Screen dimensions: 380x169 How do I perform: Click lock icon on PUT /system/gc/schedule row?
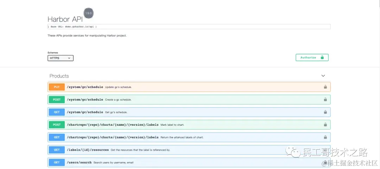point(325,87)
